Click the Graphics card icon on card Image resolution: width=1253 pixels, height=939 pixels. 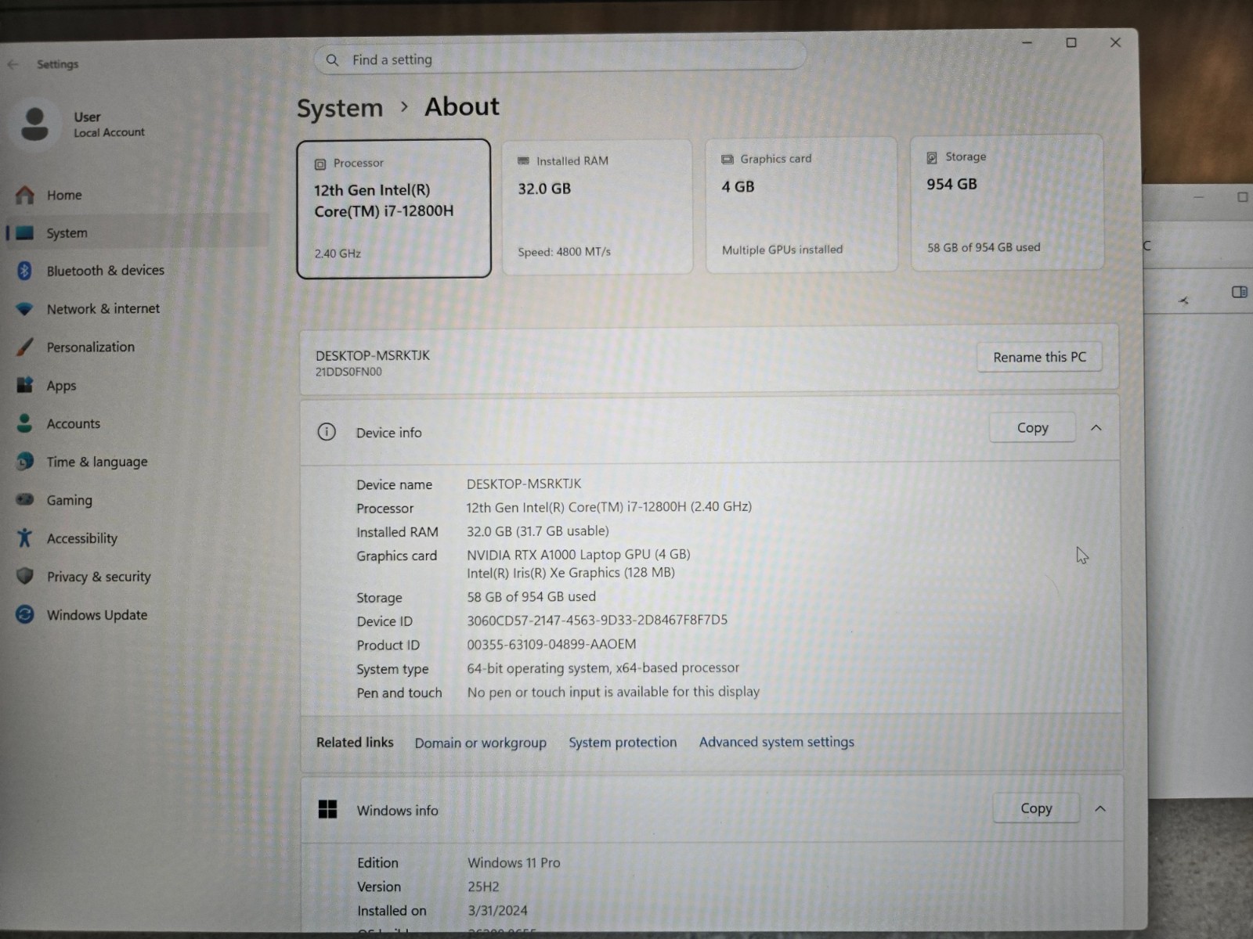click(728, 159)
